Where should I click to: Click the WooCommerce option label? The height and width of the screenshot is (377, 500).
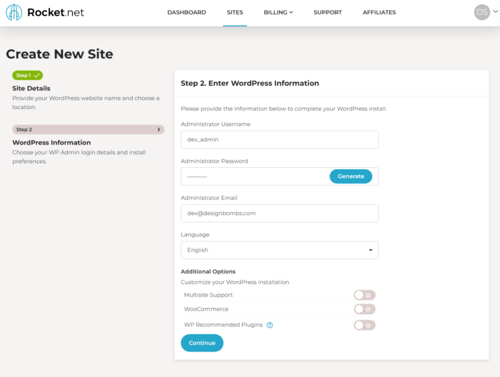click(x=207, y=309)
